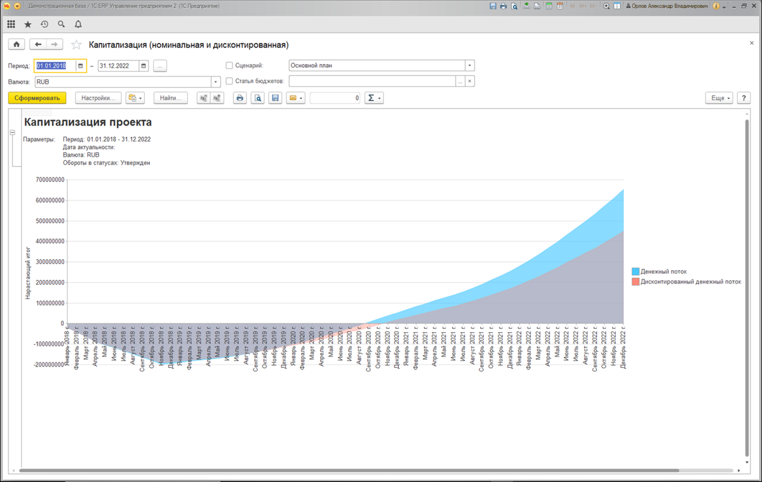
Task: Open global search magnifier icon
Action: pyautogui.click(x=61, y=24)
